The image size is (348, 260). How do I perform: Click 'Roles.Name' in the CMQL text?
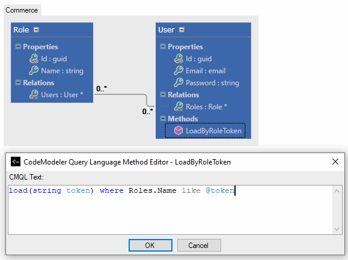pos(152,190)
